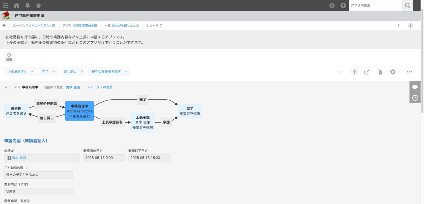Open the comments speech bubble panel
Viewport: 424px width, 204px height.
pyautogui.click(x=415, y=87)
